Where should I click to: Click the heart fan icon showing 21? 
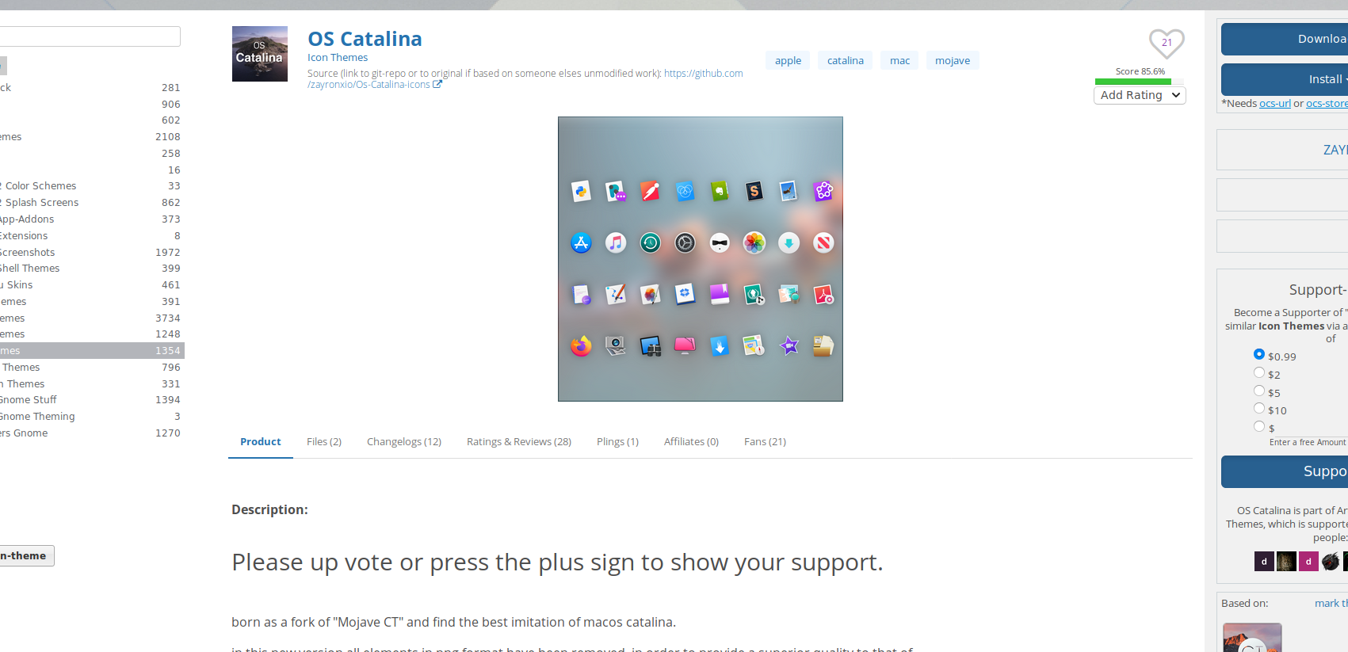pyautogui.click(x=1167, y=43)
